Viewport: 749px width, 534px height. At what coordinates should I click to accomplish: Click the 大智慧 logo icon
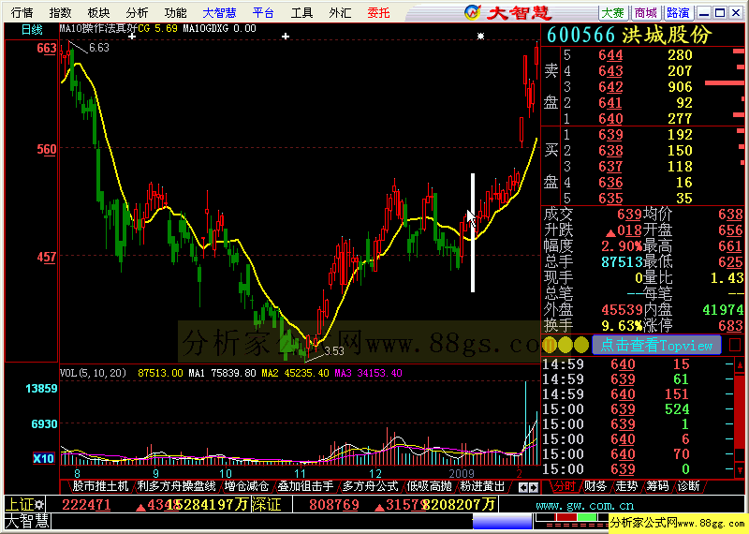pyautogui.click(x=472, y=12)
